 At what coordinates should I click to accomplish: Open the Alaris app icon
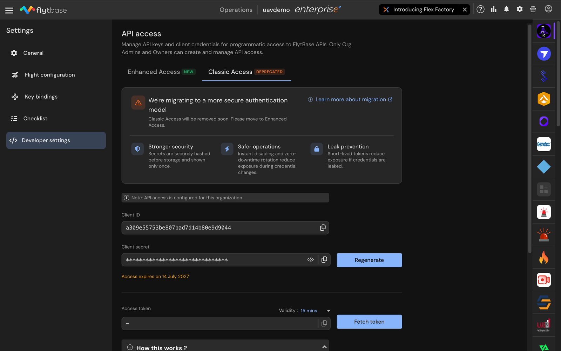coord(544,325)
